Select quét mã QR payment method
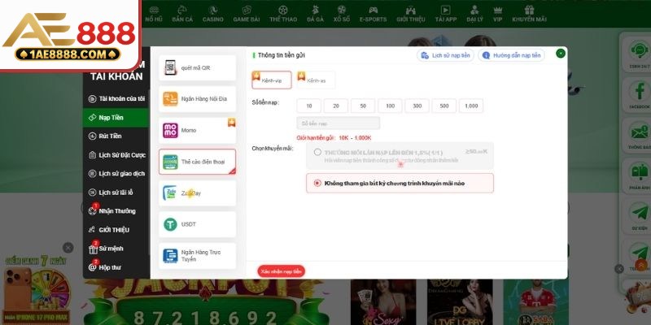This screenshot has width=651, height=325. [x=197, y=67]
